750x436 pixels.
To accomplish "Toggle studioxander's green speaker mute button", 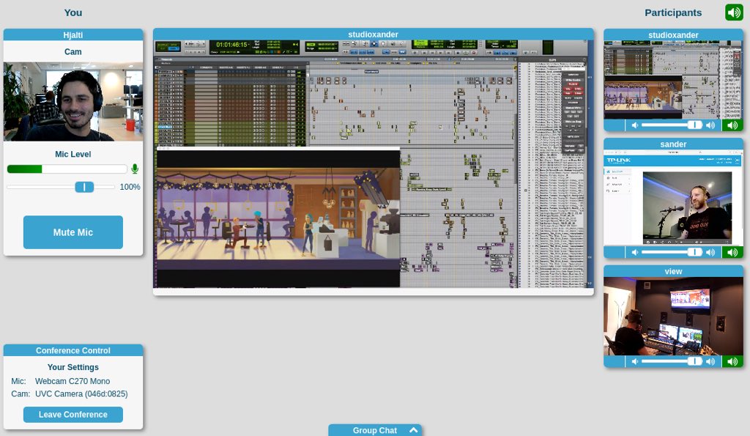I will tap(732, 125).
